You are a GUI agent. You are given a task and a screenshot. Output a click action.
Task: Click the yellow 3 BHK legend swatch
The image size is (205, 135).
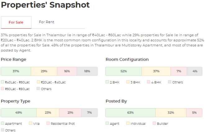[x=128, y=82]
